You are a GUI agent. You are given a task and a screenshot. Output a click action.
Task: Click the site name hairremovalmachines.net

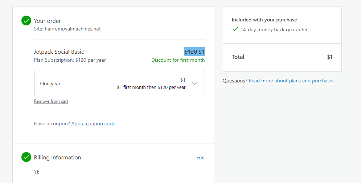click(x=73, y=29)
